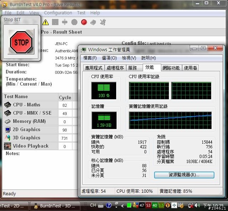Open the 檔案(F) menu in Task Manager
The width and height of the screenshot is (228, 211).
pyautogui.click(x=90, y=58)
